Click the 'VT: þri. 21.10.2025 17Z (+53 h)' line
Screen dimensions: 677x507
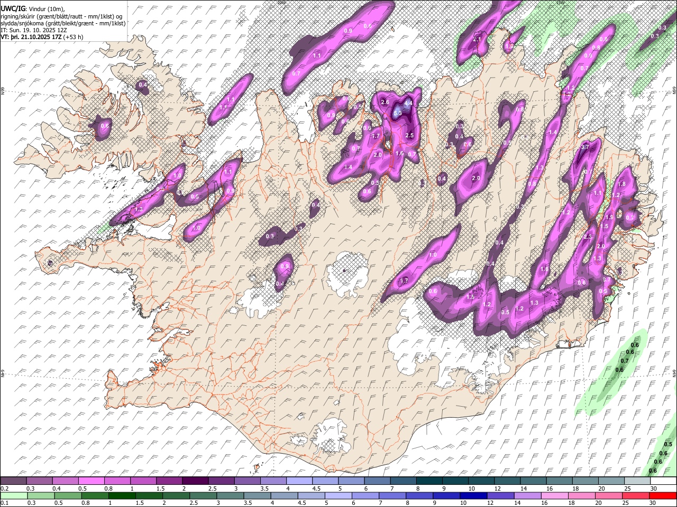click(42, 37)
